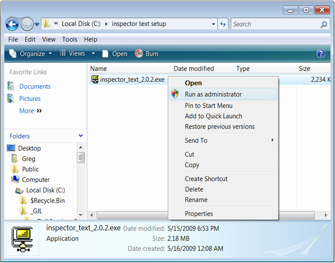Screen dimensions: 335x263
Task: Select Computer in the folder tree
Action: click(x=36, y=180)
